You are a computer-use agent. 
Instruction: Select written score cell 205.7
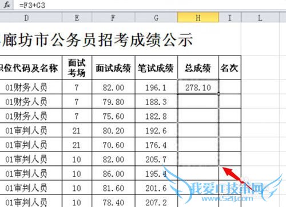(156, 159)
